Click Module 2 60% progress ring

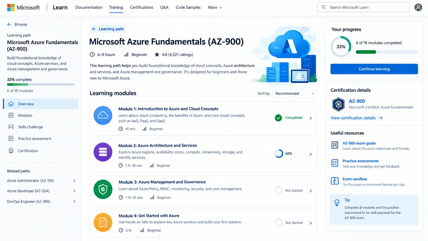coord(279,154)
